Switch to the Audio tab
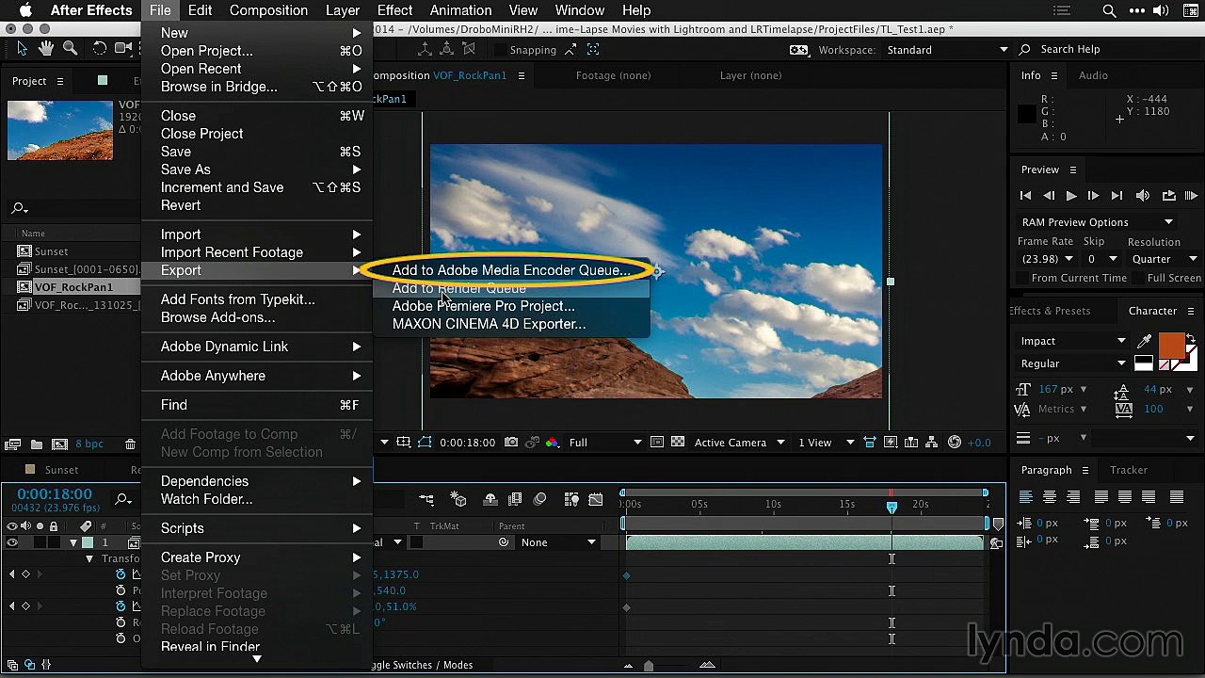Viewport: 1205px width, 678px height. click(x=1092, y=75)
